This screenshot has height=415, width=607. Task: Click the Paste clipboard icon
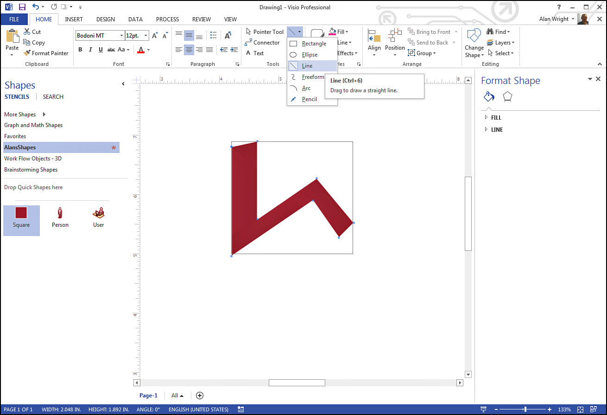[12, 37]
